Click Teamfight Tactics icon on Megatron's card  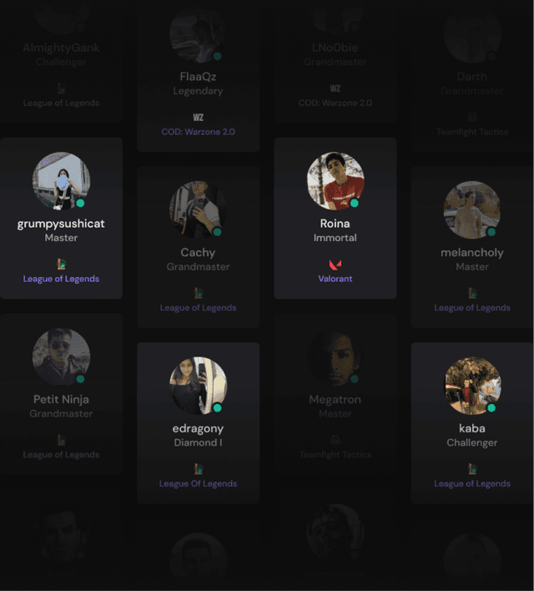coord(335,440)
